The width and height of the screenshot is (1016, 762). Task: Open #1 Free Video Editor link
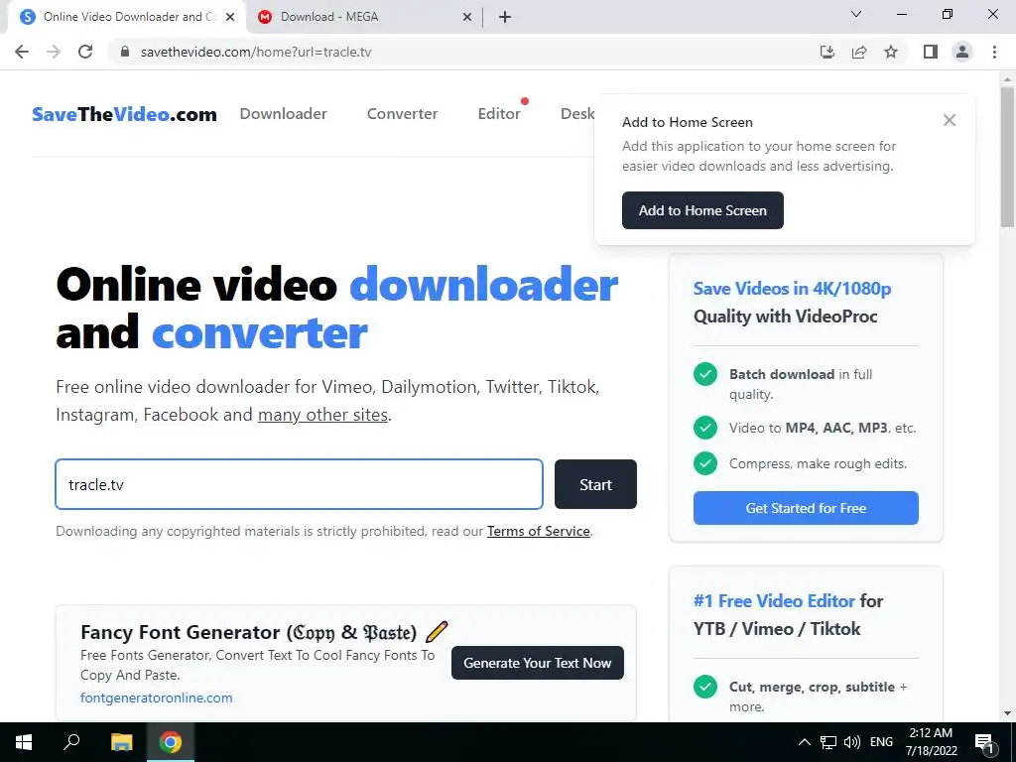[774, 601]
